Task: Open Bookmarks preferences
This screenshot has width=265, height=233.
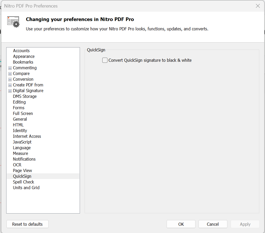Action: coord(23,62)
